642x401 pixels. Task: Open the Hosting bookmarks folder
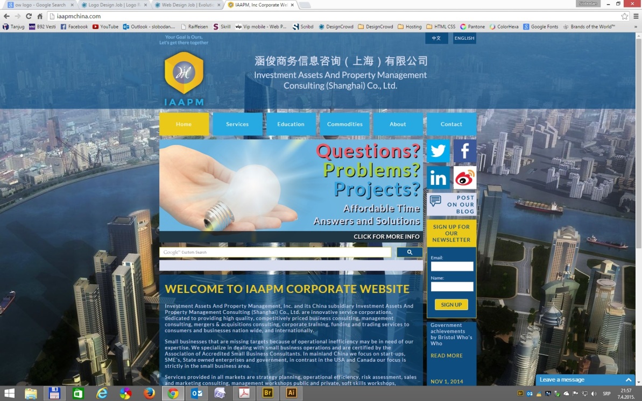[x=410, y=26]
